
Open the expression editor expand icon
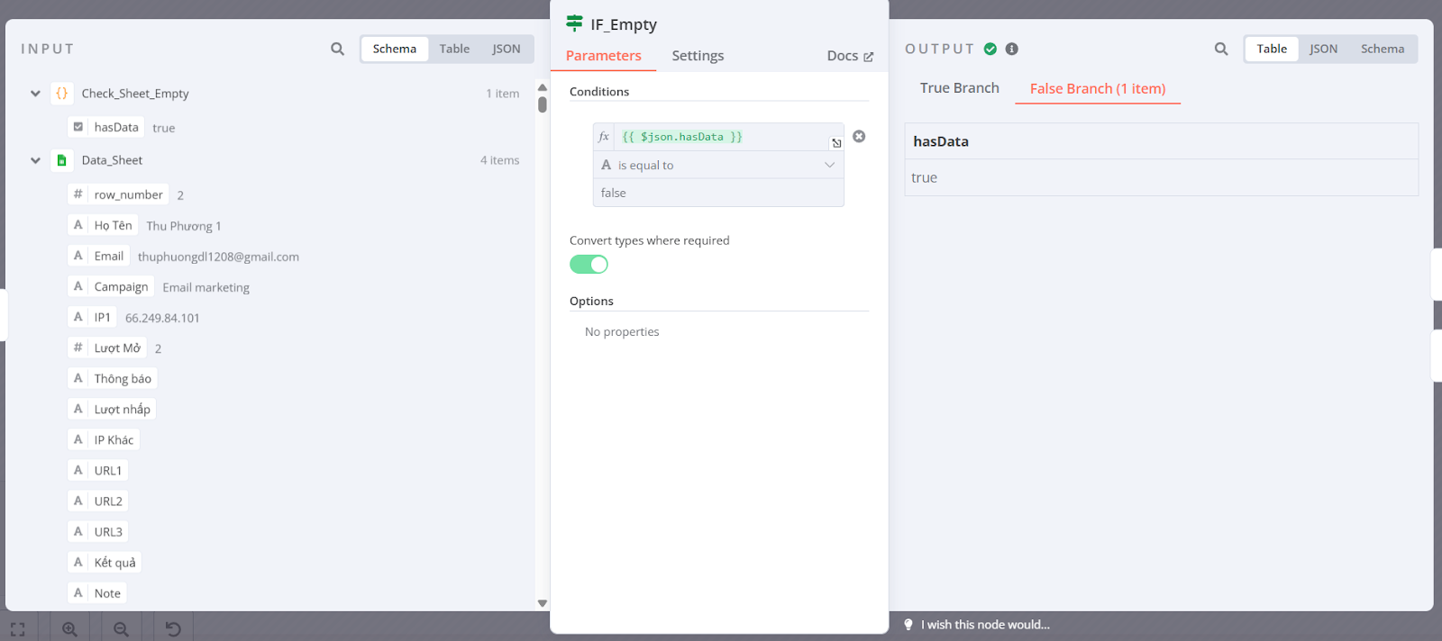coord(836,143)
